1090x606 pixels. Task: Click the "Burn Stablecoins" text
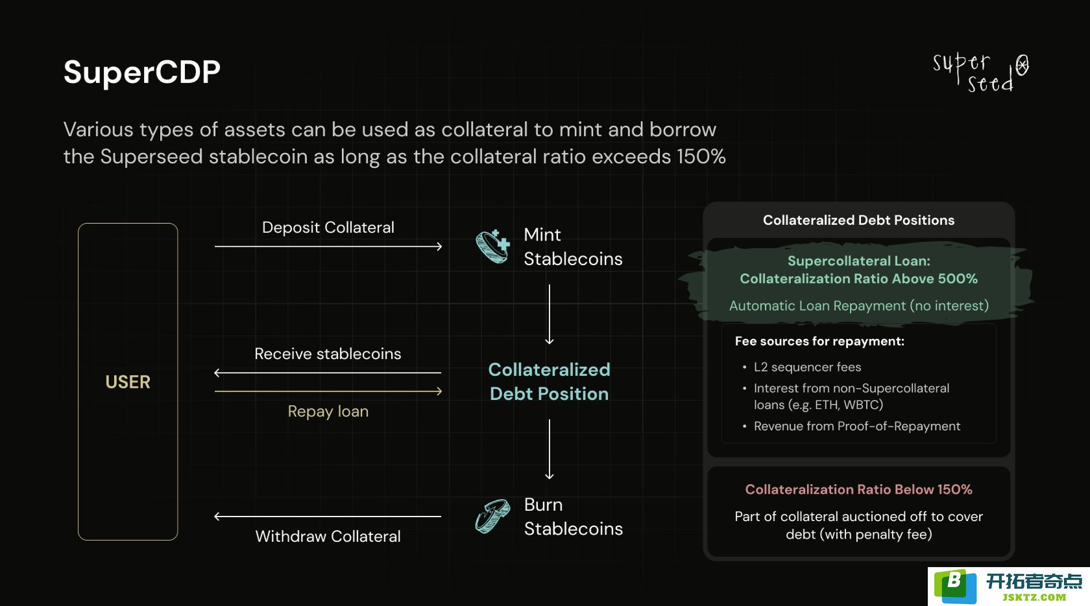click(573, 517)
